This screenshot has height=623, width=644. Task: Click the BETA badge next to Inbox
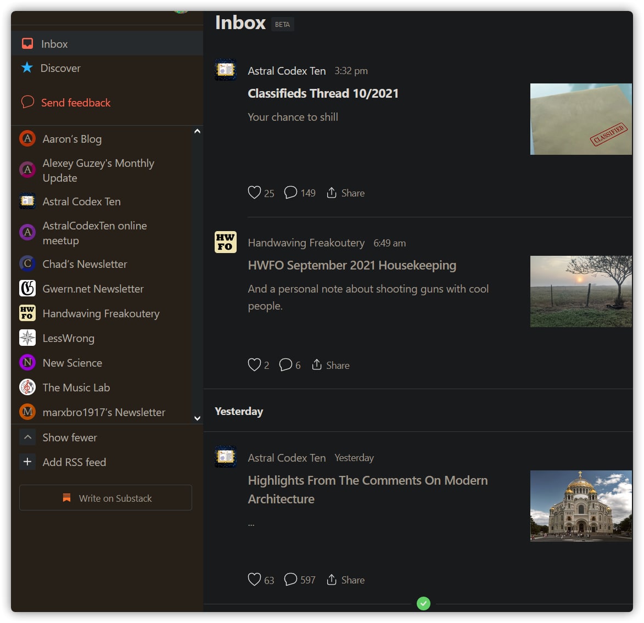(283, 25)
